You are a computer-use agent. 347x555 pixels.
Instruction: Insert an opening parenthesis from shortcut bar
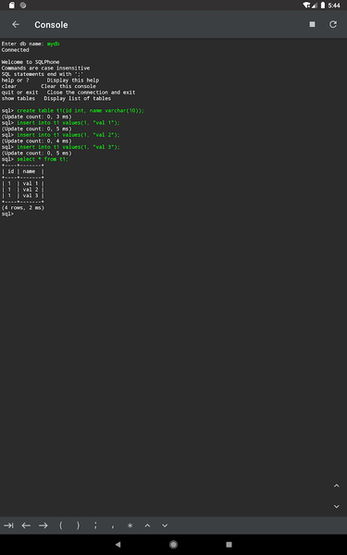60,525
